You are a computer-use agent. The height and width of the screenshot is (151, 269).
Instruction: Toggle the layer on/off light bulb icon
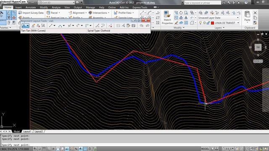tap(200, 23)
